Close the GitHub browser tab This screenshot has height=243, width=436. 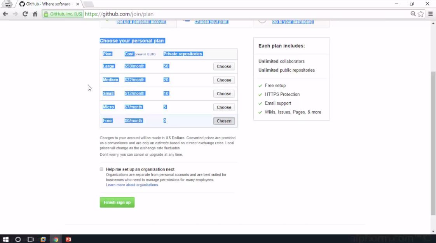[x=78, y=4]
